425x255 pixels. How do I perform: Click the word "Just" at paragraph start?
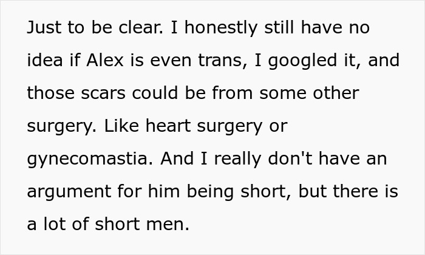pos(42,29)
